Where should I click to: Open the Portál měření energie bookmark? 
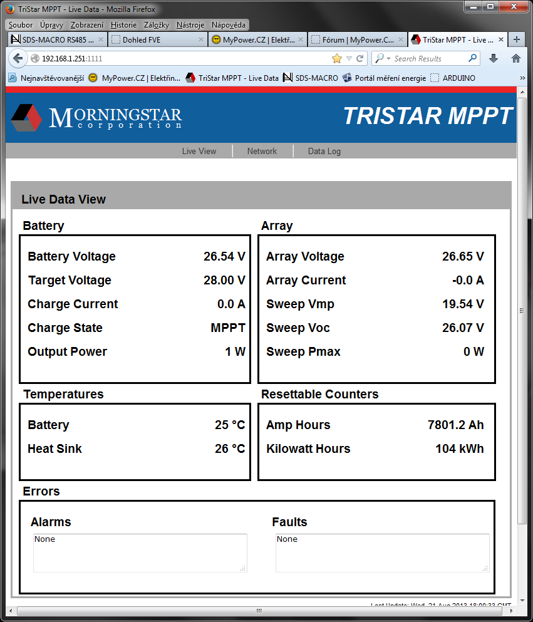coord(385,78)
